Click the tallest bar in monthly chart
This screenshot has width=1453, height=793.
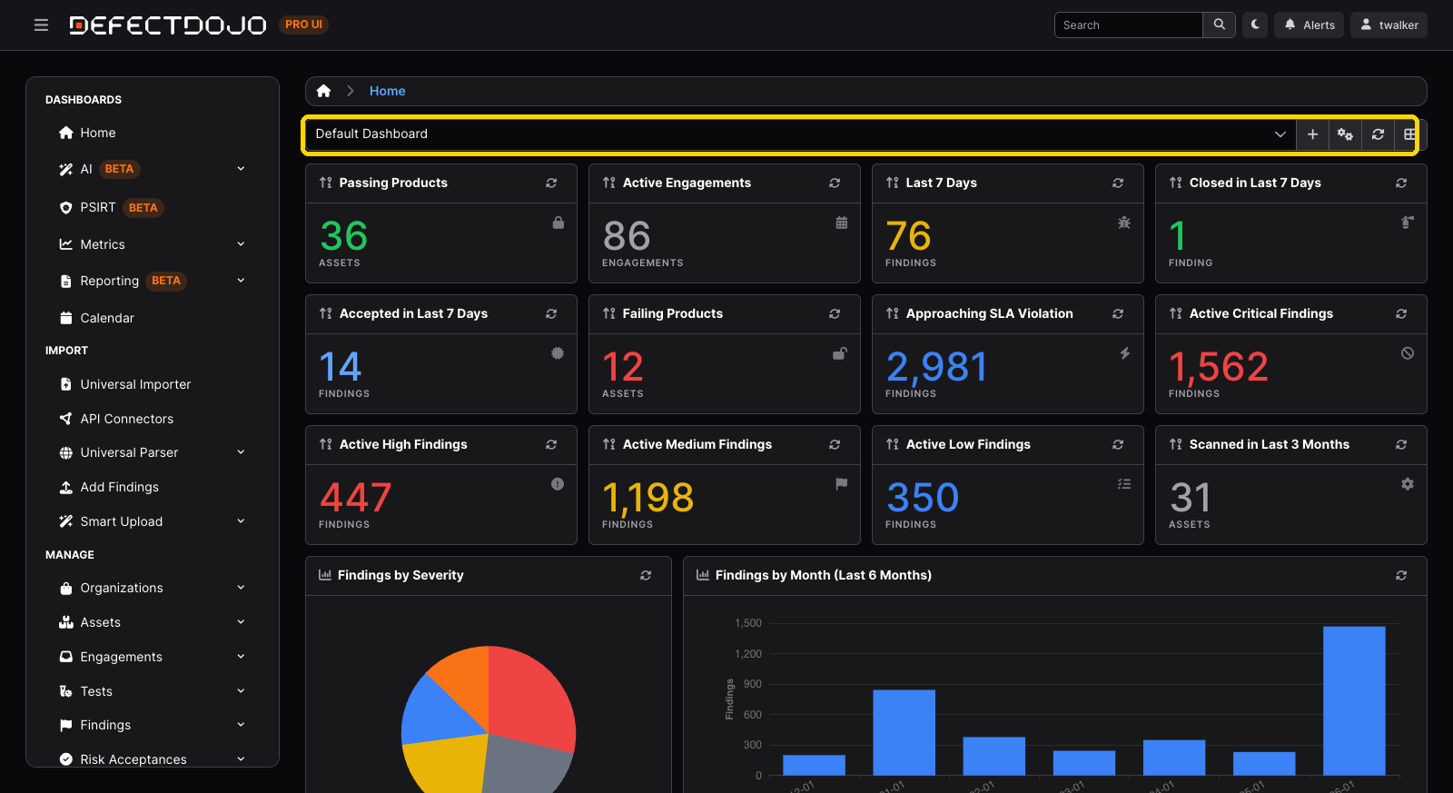pos(1354,700)
